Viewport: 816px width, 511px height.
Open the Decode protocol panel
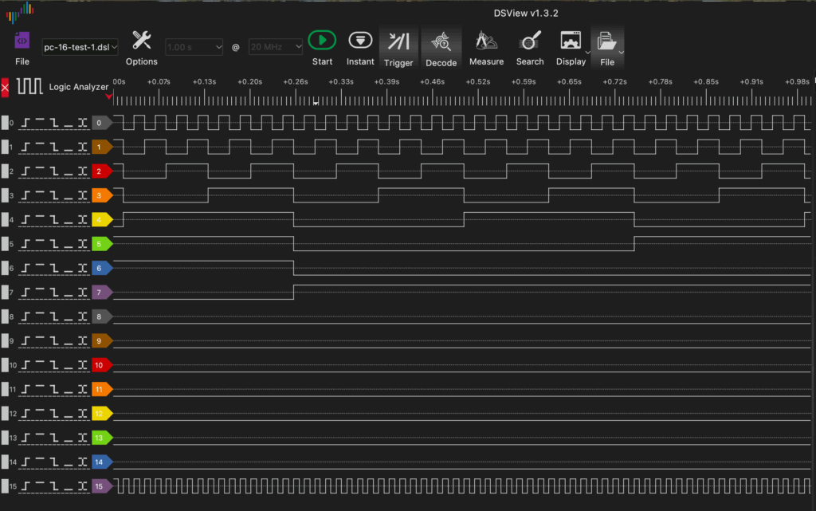pos(441,41)
